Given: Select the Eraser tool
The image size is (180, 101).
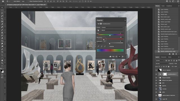Looking at the screenshot, I should 2,38.
